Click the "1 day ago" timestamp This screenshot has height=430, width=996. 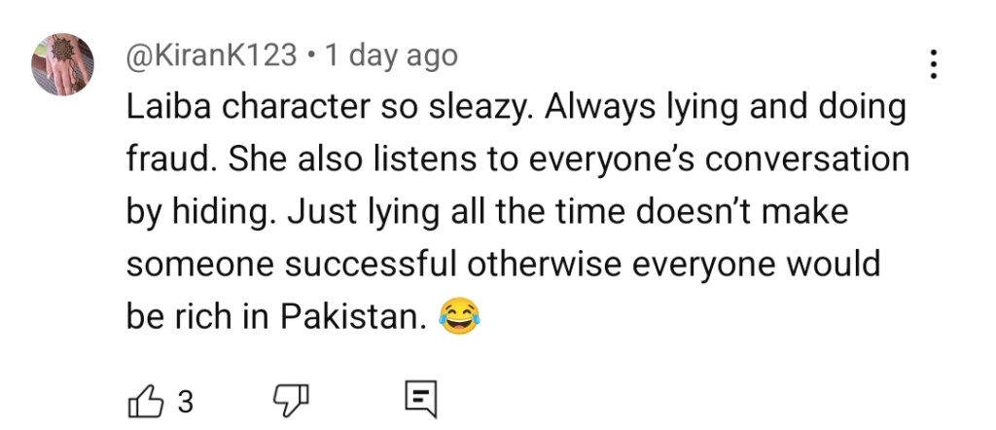391,55
